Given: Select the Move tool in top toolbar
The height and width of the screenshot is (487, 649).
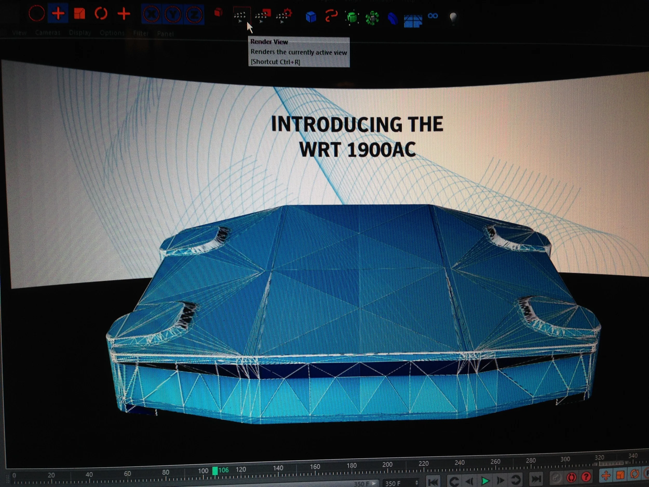Looking at the screenshot, I should point(58,14).
